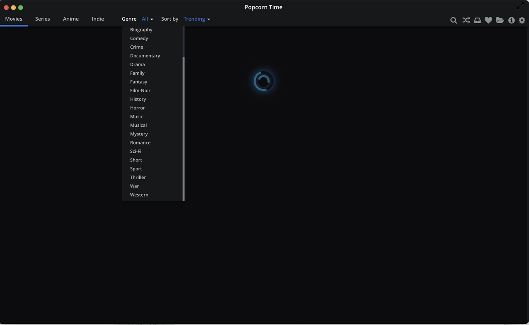Open the torrent collection folder icon

pos(500,20)
